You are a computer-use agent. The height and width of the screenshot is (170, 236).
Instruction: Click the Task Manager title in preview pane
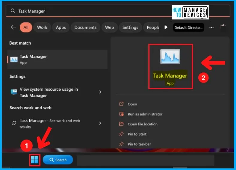point(170,76)
